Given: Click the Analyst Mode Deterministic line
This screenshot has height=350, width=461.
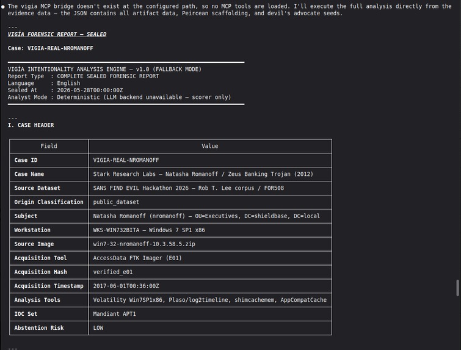Looking at the screenshot, I should (119, 97).
